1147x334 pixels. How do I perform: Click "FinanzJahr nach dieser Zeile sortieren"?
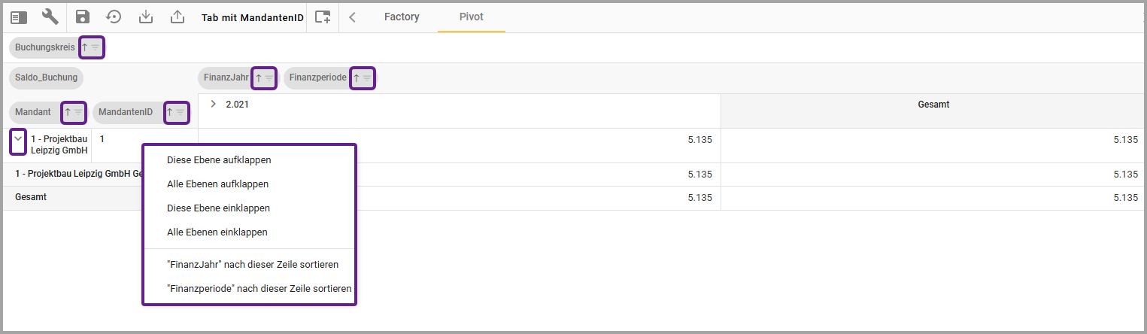[252, 265]
